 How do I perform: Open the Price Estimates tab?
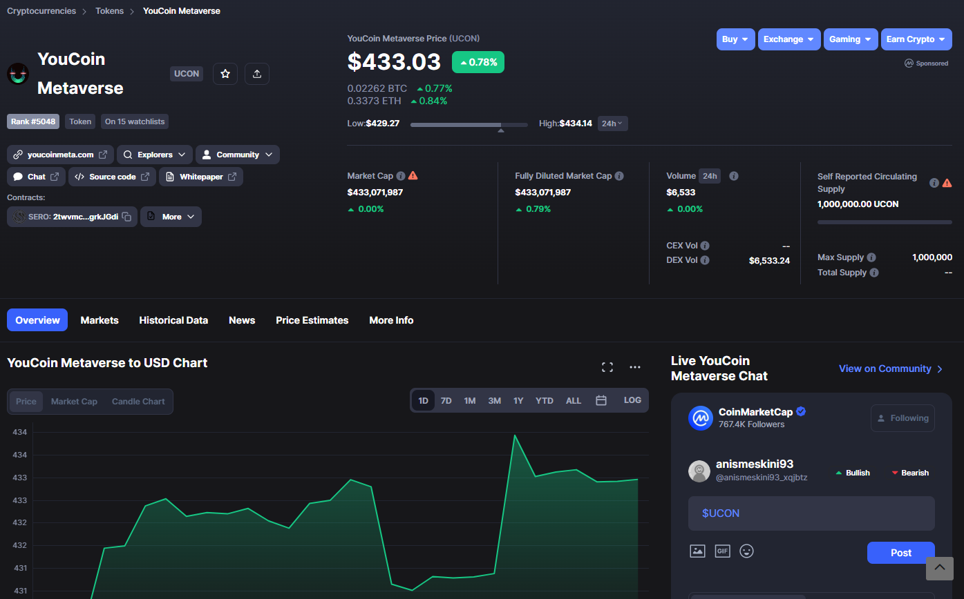point(312,320)
